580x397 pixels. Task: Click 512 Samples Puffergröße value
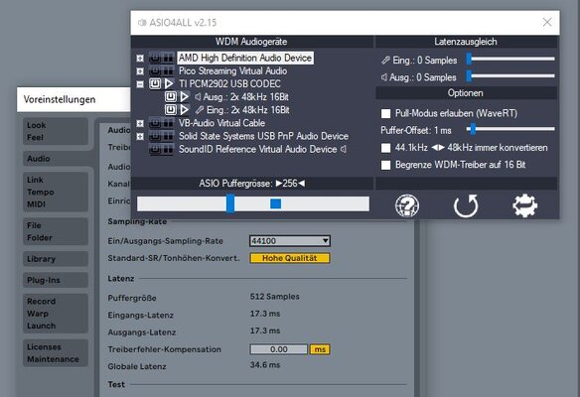pyautogui.click(x=274, y=297)
